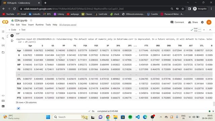This screenshot has width=215, height=121.
Task: Open the tab search dropdown in Chrome
Action: pyautogui.click(x=188, y=3)
